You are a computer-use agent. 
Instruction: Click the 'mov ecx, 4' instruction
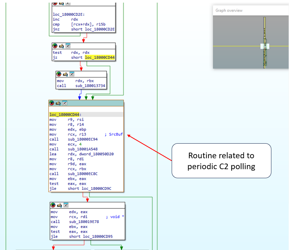pyautogui.click(x=66, y=144)
